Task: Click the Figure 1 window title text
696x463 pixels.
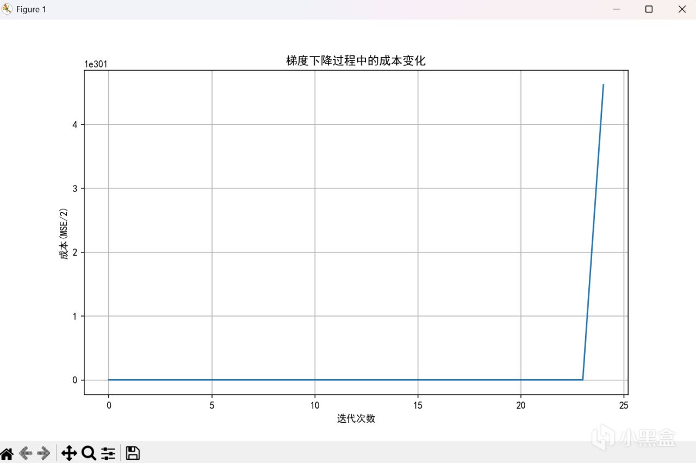Action: [x=31, y=9]
